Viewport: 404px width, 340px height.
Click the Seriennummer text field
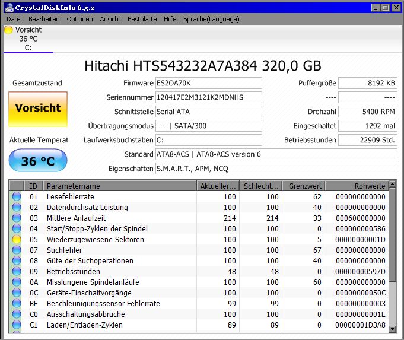click(209, 97)
